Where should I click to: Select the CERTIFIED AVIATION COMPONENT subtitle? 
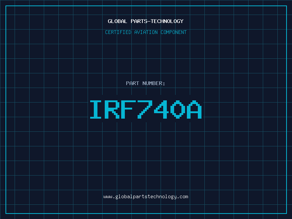coord(146,32)
